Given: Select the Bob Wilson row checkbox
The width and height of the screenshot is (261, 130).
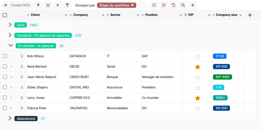Looking at the screenshot, I should [5, 56].
